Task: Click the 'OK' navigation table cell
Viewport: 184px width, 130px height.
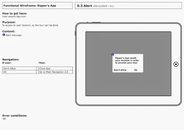Action: 19,72
